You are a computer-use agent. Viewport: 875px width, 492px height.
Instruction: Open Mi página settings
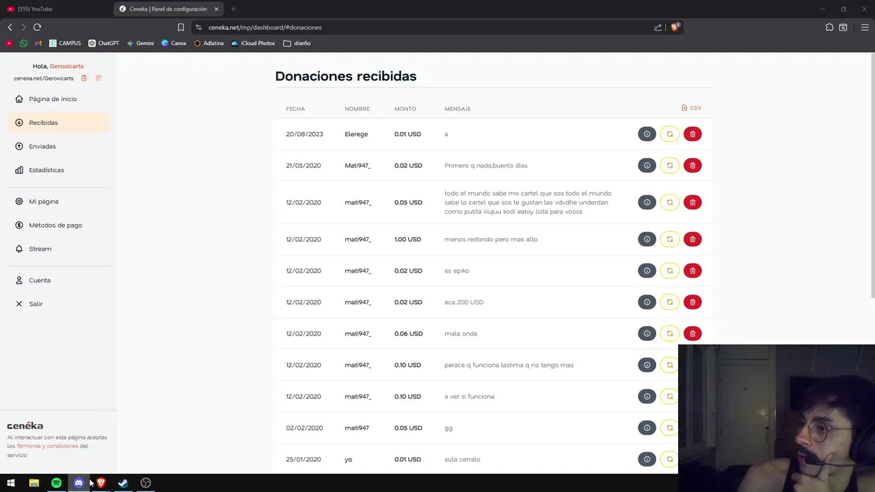[58, 202]
